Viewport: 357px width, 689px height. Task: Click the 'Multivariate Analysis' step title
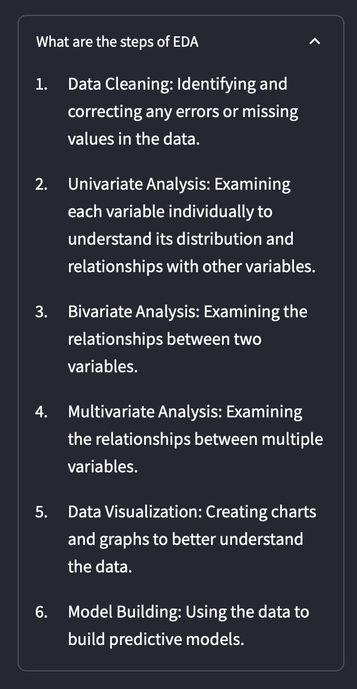coord(144,412)
